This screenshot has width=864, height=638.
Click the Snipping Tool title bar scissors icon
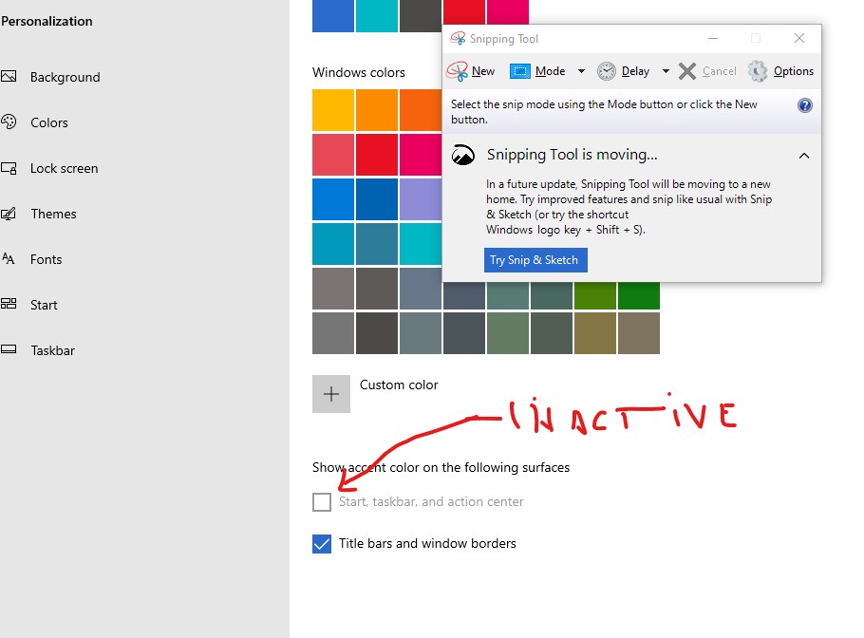(x=458, y=39)
